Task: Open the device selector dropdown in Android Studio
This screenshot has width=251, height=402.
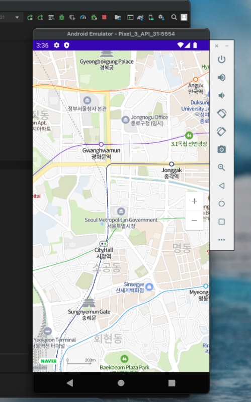Action: pyautogui.click(x=17, y=18)
